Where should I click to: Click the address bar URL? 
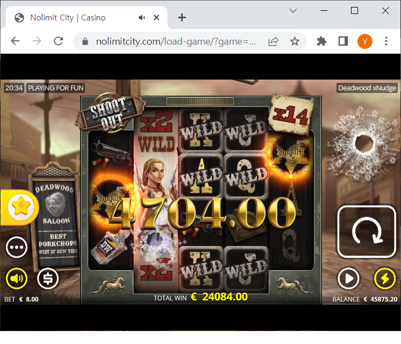(x=176, y=41)
